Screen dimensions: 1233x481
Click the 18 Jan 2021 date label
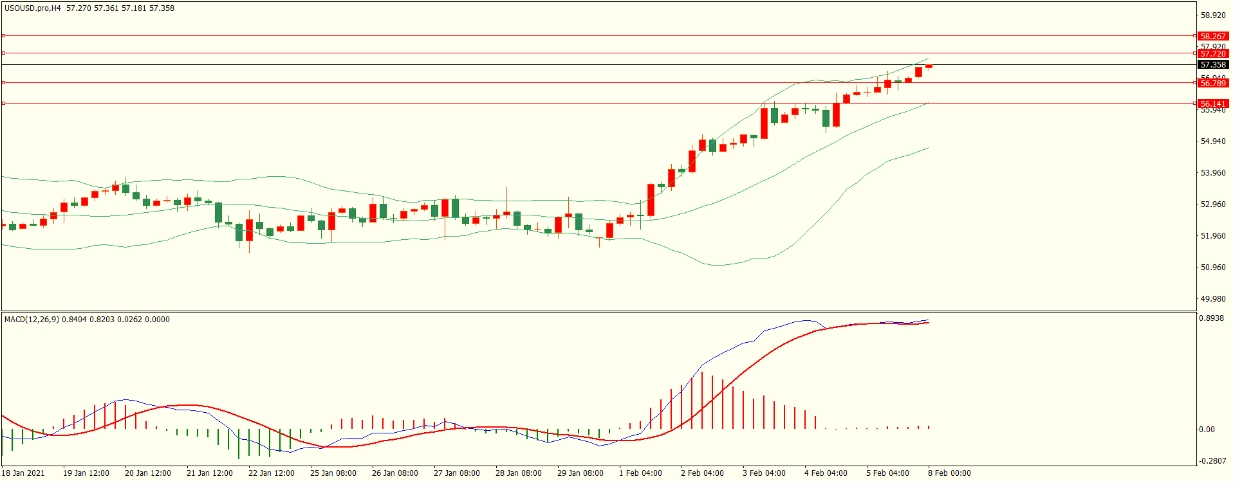point(23,473)
